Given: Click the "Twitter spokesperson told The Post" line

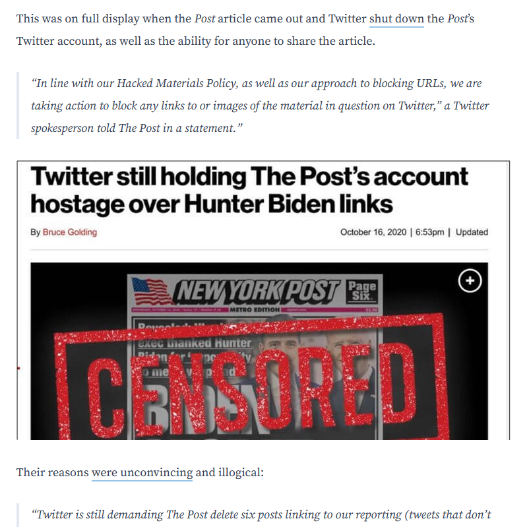Looking at the screenshot, I should coord(135,128).
